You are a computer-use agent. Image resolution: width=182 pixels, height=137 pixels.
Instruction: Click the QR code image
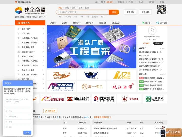pos(162,10)
